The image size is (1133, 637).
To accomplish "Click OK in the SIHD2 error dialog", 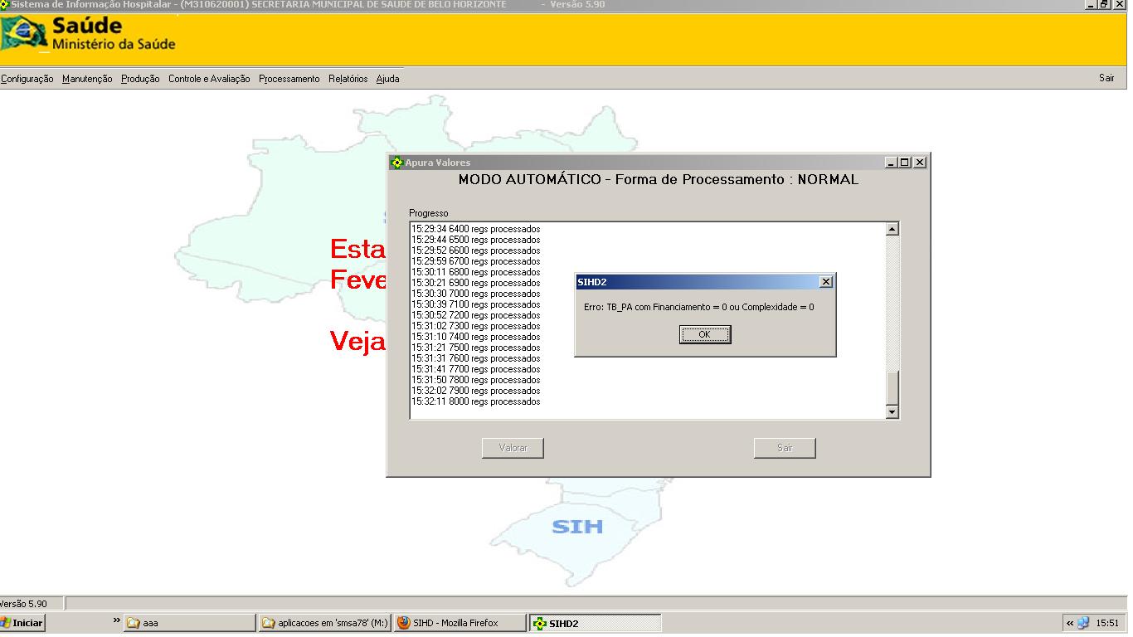I will click(x=705, y=334).
